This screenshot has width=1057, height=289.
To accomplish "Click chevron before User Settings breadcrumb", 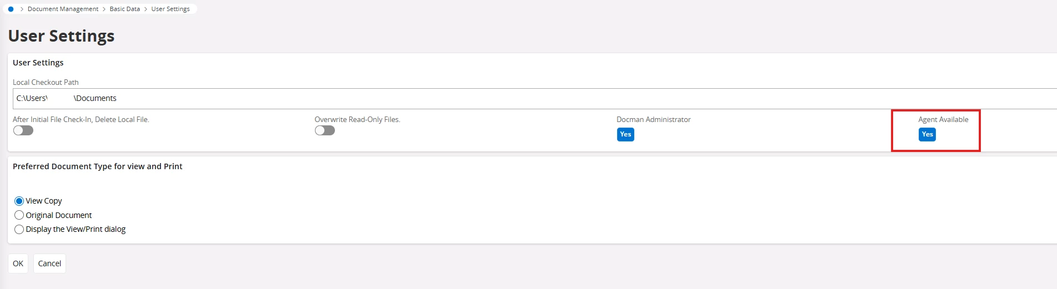I will pos(146,9).
